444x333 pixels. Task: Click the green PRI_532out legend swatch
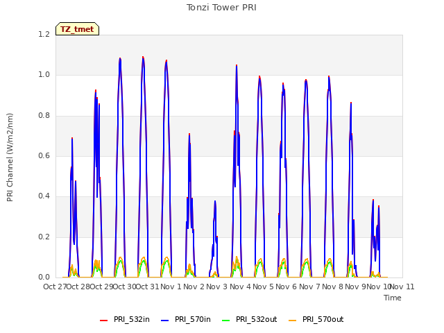click(226, 321)
